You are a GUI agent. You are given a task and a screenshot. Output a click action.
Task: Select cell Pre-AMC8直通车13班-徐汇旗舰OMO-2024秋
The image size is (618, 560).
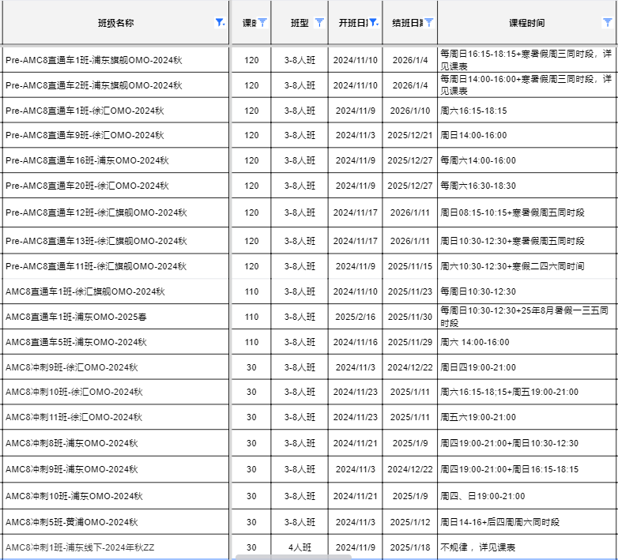115,241
